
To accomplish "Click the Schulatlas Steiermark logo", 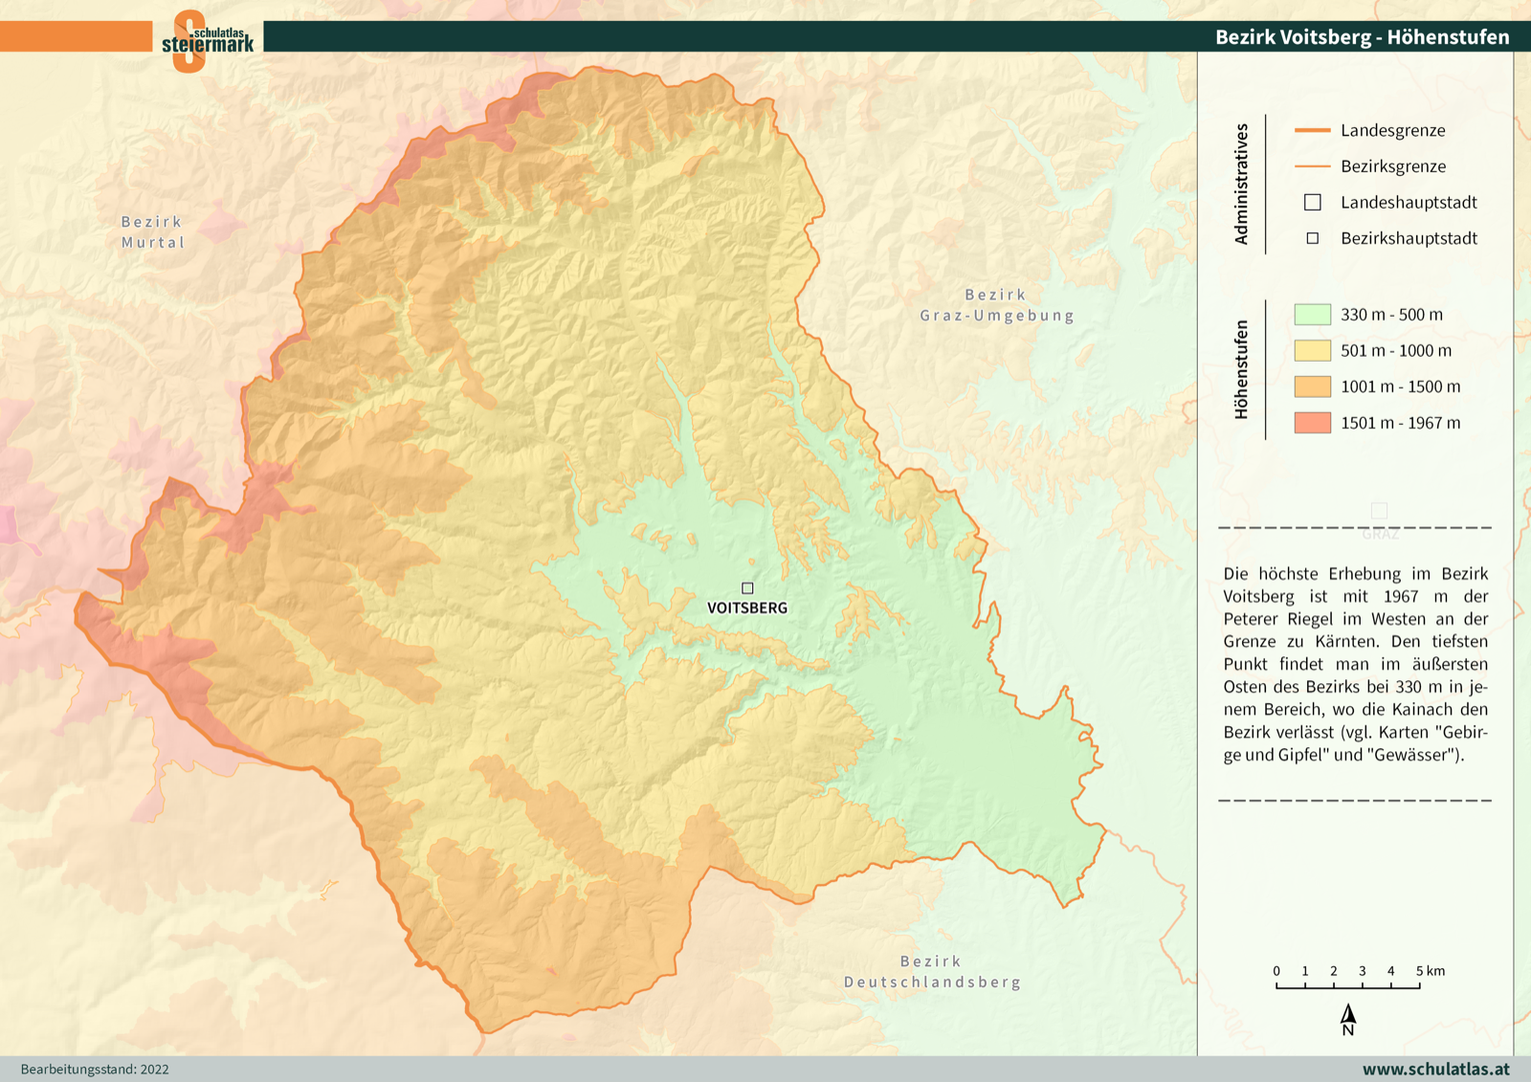I will 207,40.
